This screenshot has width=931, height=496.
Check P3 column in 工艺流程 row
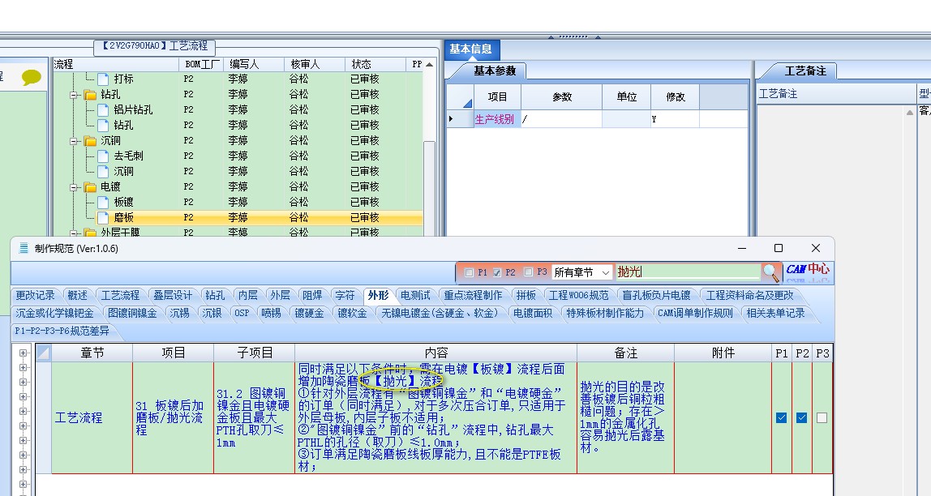[822, 417]
